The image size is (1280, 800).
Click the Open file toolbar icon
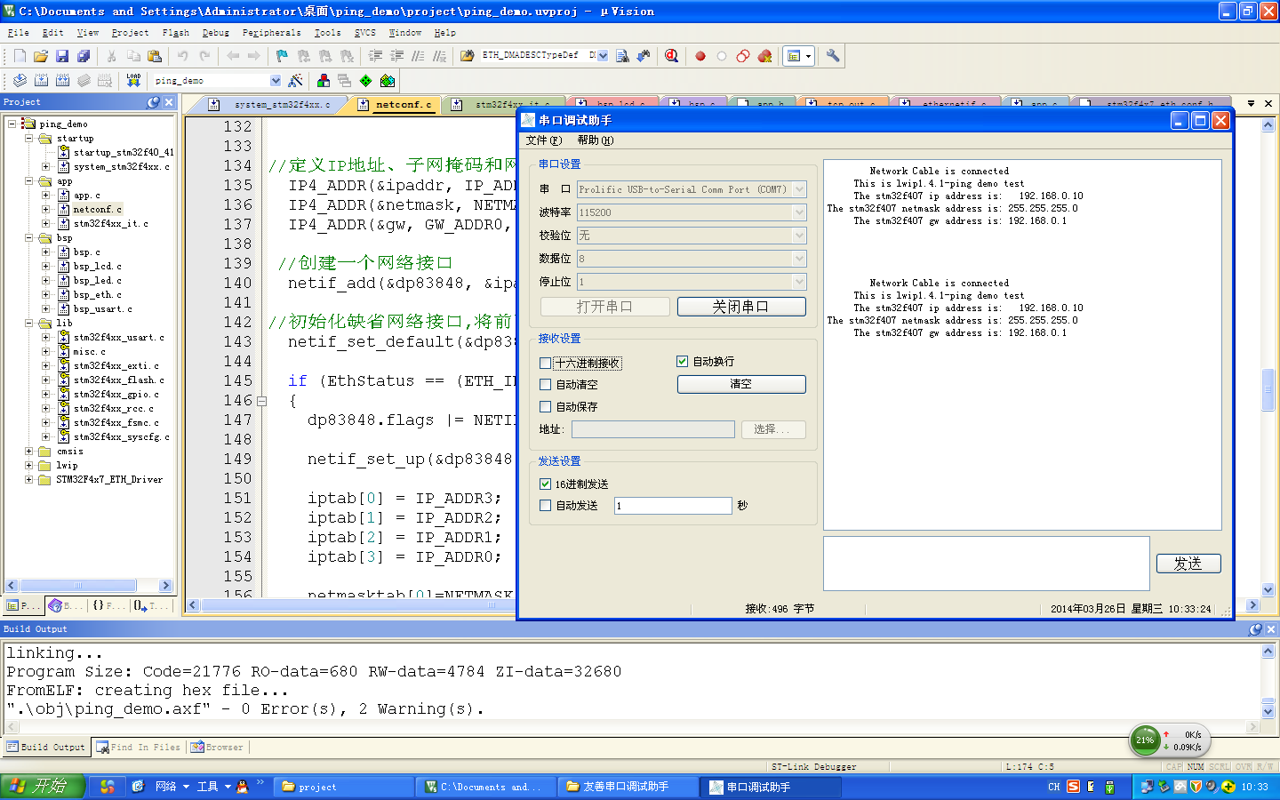pos(41,56)
